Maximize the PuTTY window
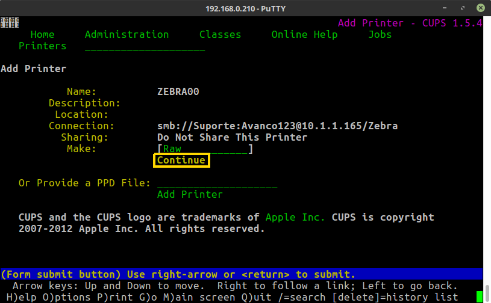491x303 pixels. tap(464, 8)
